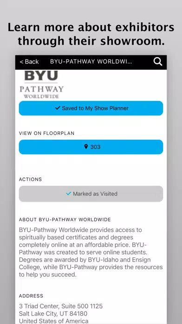Click the word PATHWAY in the logo

click(41, 89)
